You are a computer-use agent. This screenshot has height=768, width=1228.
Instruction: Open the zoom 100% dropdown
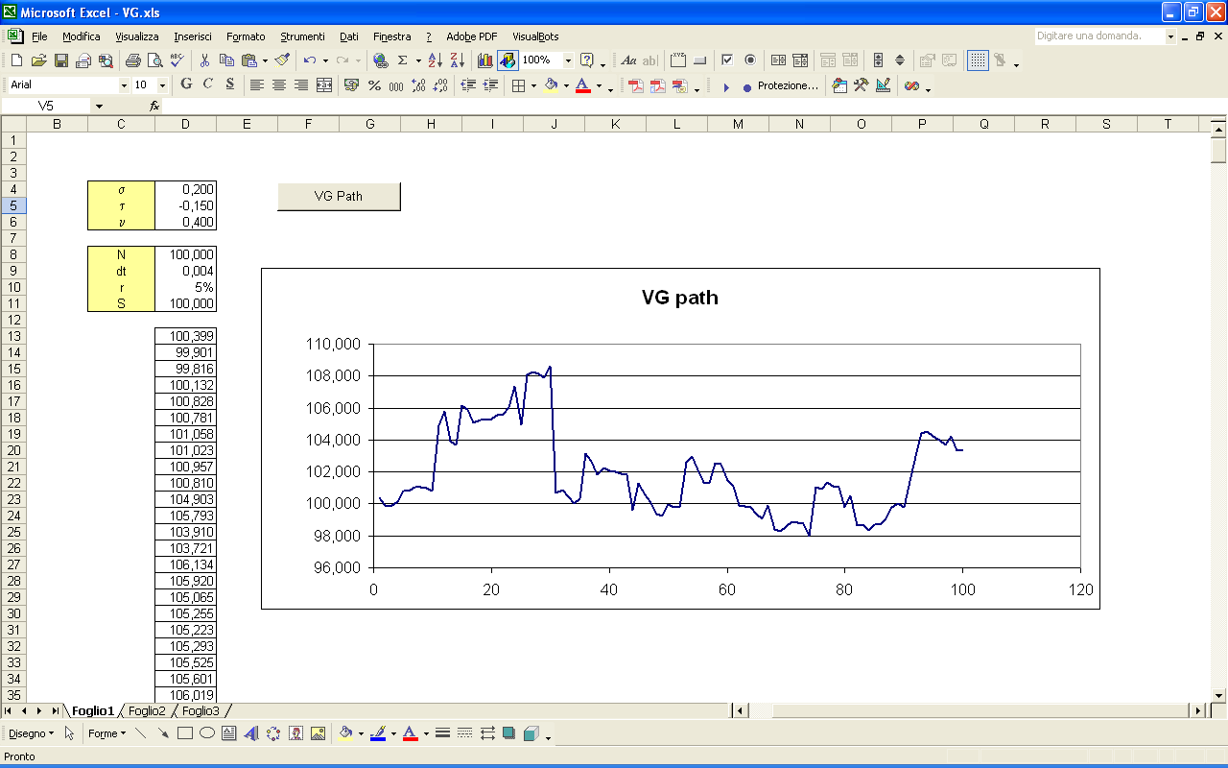coord(568,60)
